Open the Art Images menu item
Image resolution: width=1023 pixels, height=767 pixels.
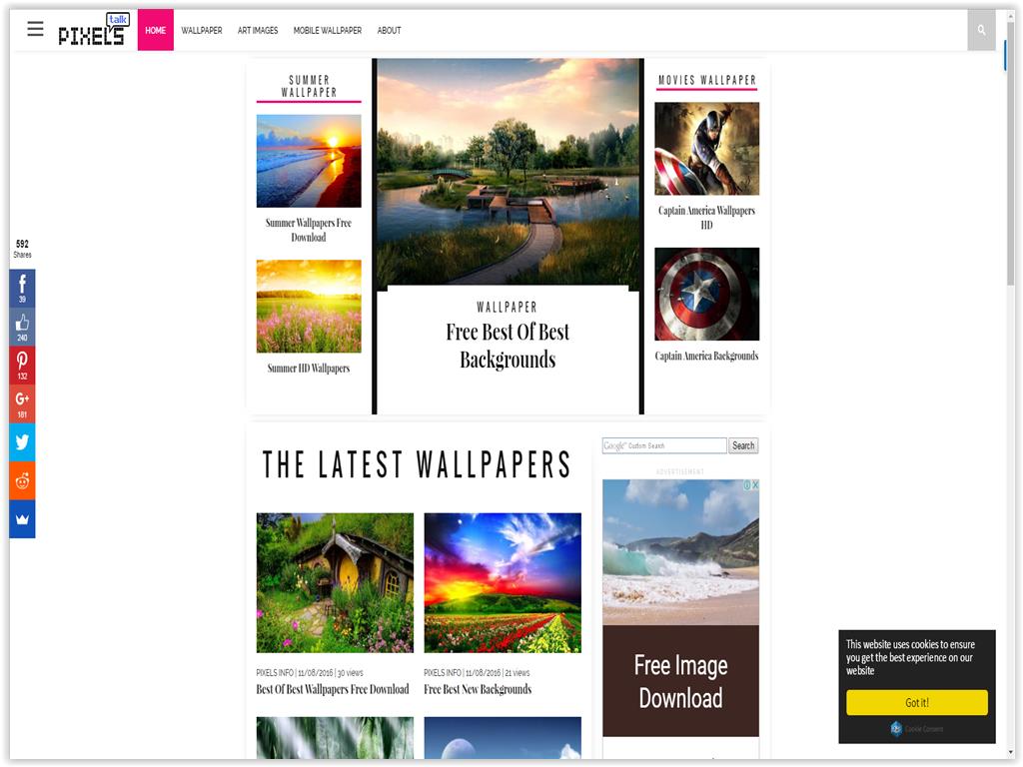pyautogui.click(x=258, y=30)
